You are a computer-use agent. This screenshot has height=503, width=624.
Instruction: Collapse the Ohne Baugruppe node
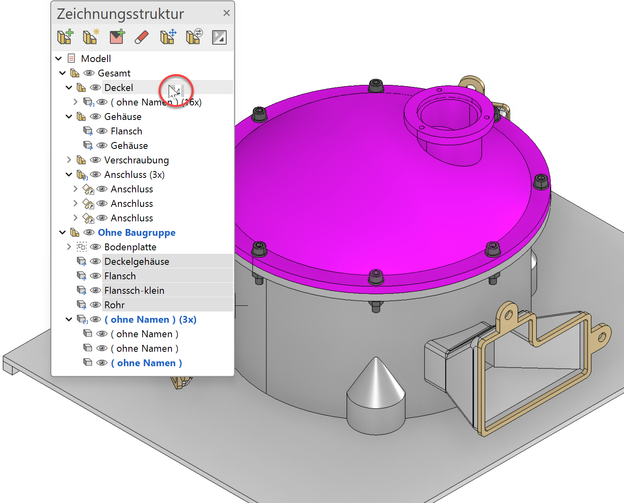point(62,233)
